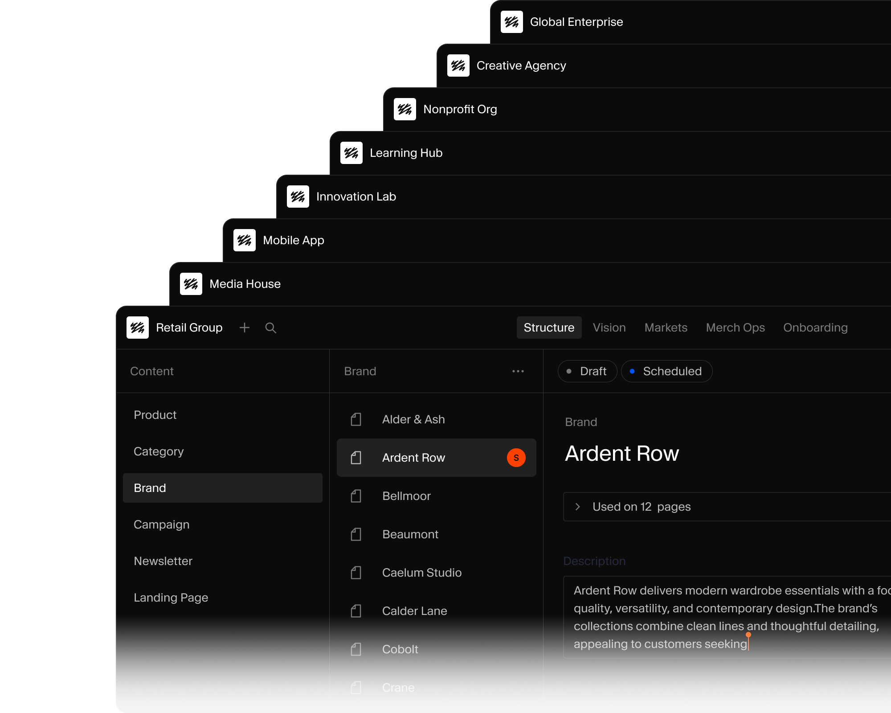Click the Retail Group workspace logo
The image size is (891, 713).
coord(138,328)
